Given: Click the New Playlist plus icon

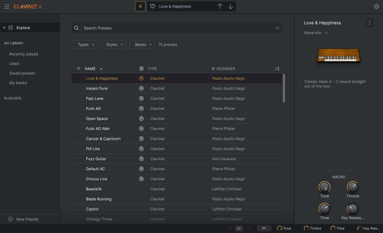Looking at the screenshot, I should (x=11, y=219).
